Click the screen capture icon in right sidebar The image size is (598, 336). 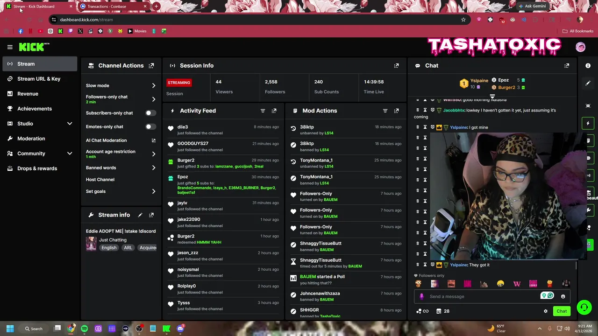tap(588, 106)
